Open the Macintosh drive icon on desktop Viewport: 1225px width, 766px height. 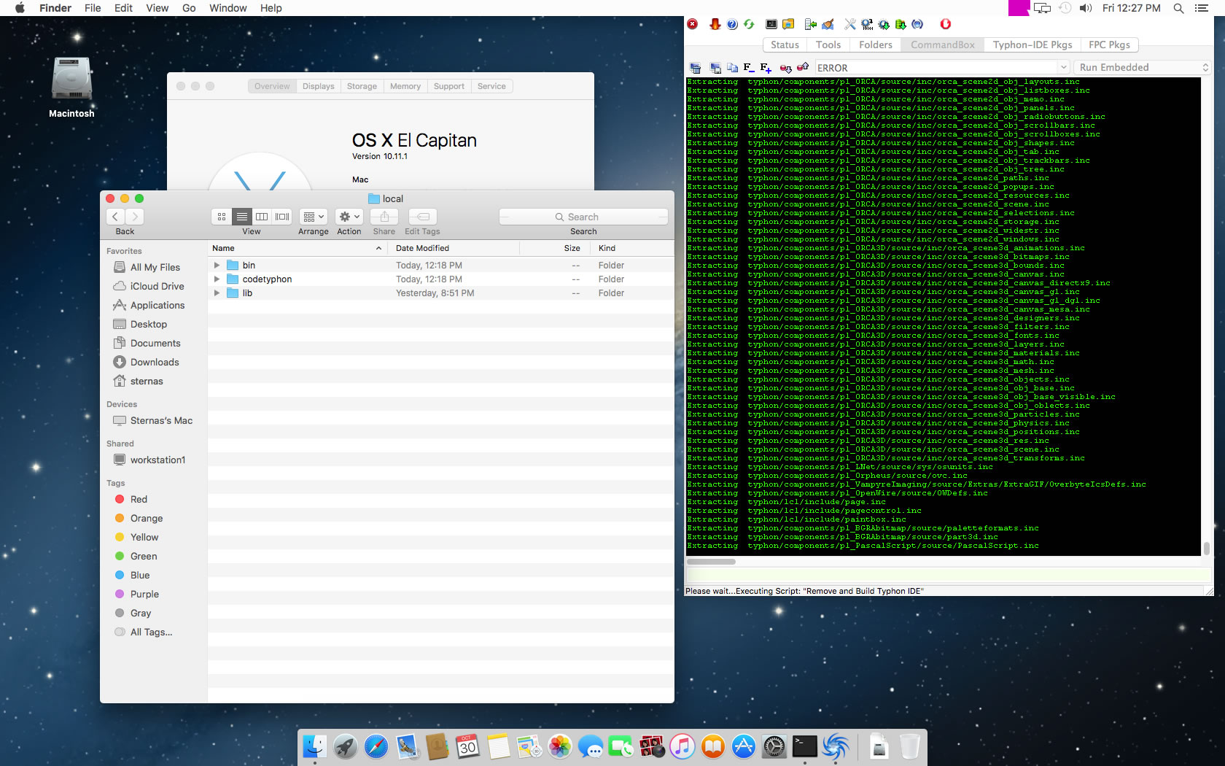click(71, 79)
